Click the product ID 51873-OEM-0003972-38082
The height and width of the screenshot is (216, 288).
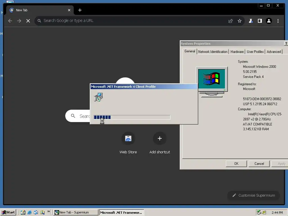(262, 99)
